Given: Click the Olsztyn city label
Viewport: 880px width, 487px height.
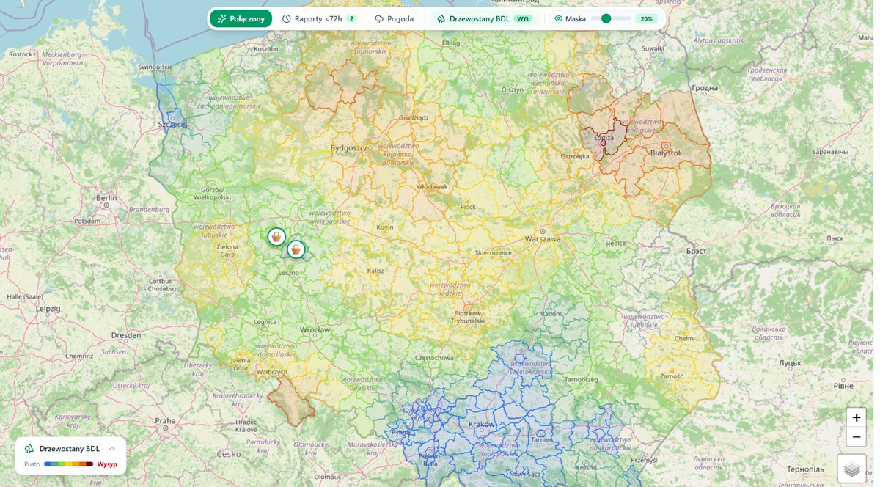Looking at the screenshot, I should (512, 89).
